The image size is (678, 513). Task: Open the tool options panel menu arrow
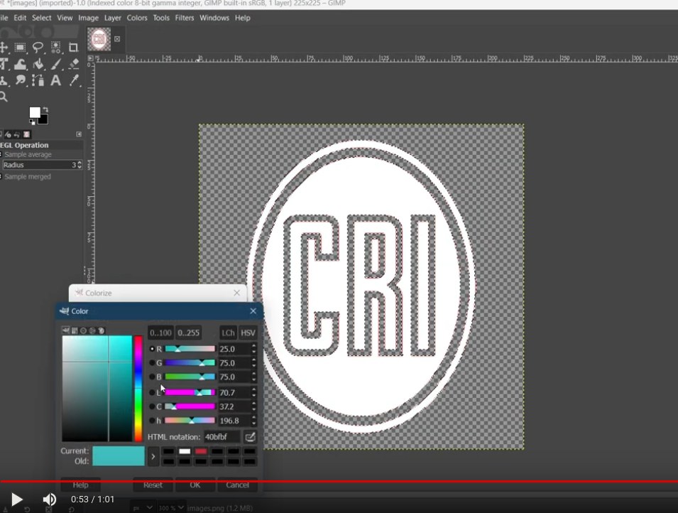click(x=79, y=134)
